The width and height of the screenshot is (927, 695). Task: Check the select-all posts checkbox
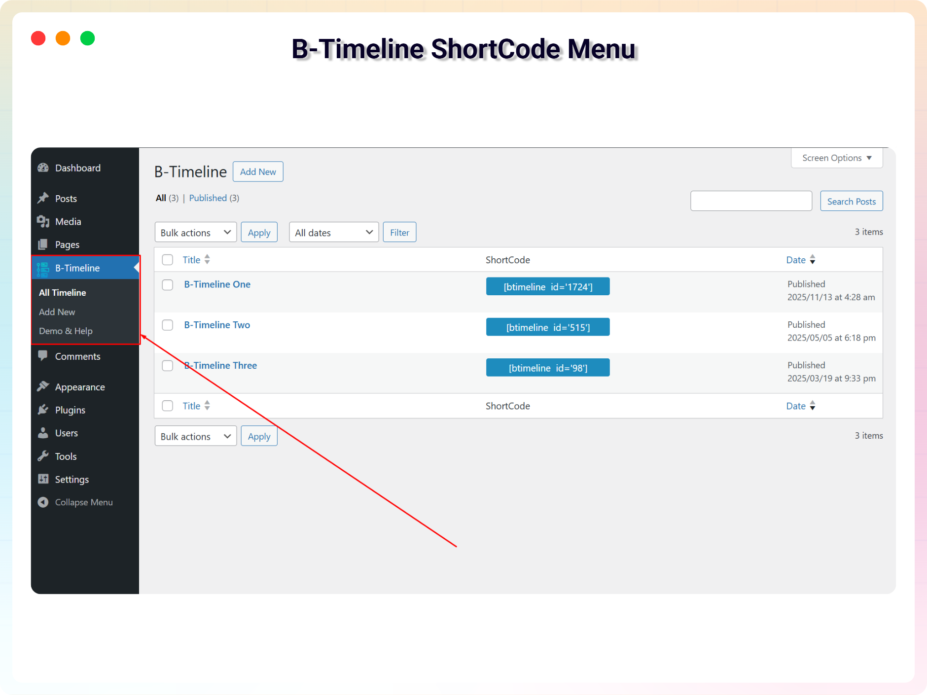pos(168,260)
